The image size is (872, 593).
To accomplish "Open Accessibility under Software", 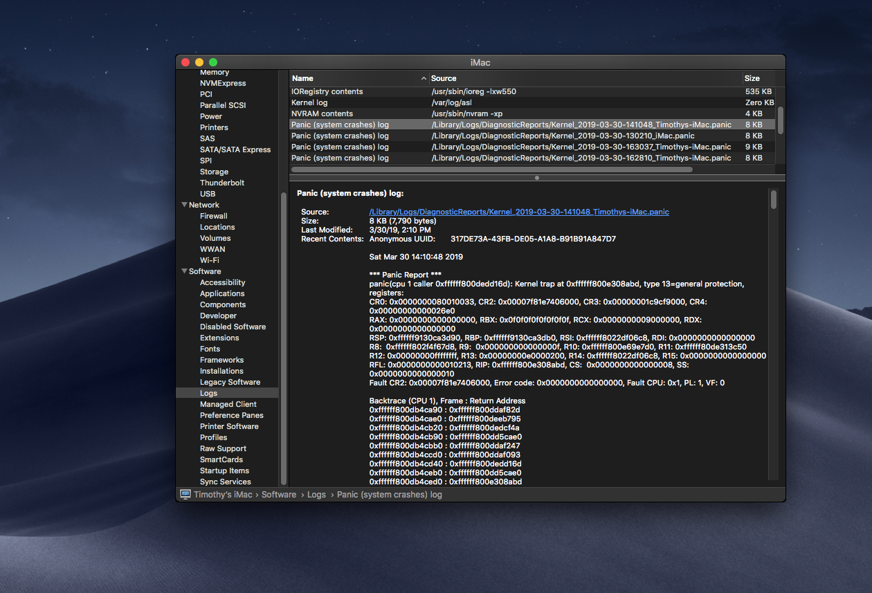I will pos(223,282).
